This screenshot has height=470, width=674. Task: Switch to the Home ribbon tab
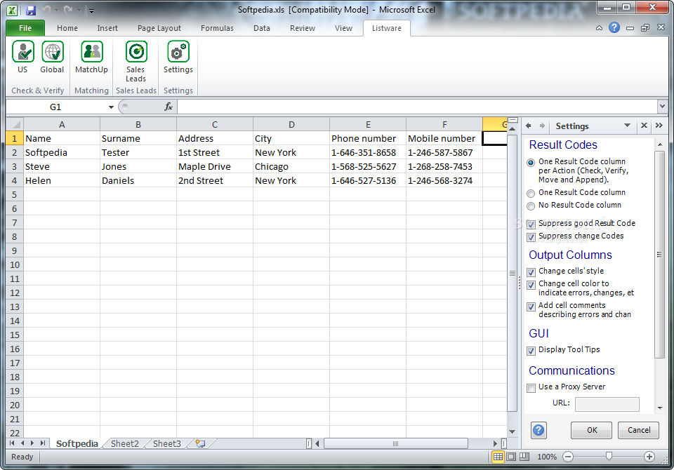67,28
